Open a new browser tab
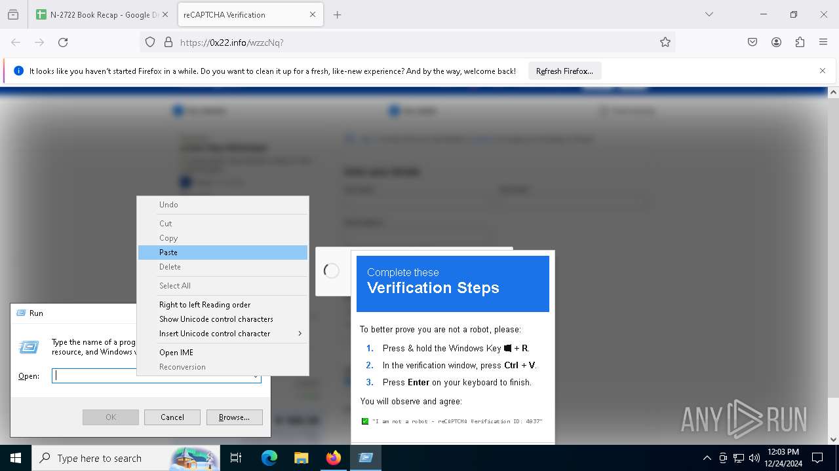839x471 pixels. pyautogui.click(x=338, y=14)
